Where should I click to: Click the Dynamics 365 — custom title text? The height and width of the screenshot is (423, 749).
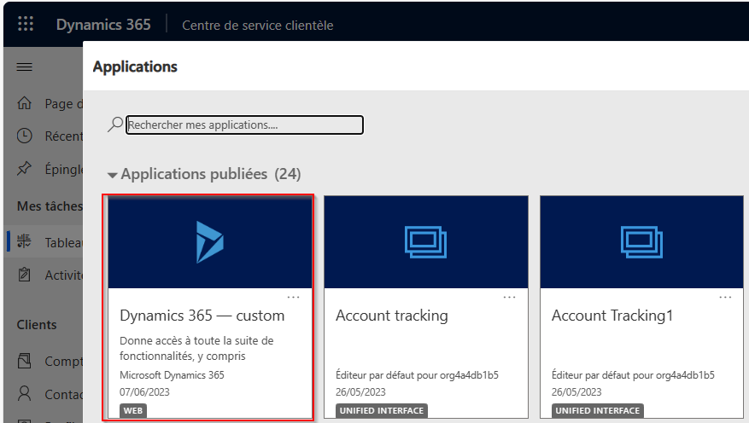(202, 316)
